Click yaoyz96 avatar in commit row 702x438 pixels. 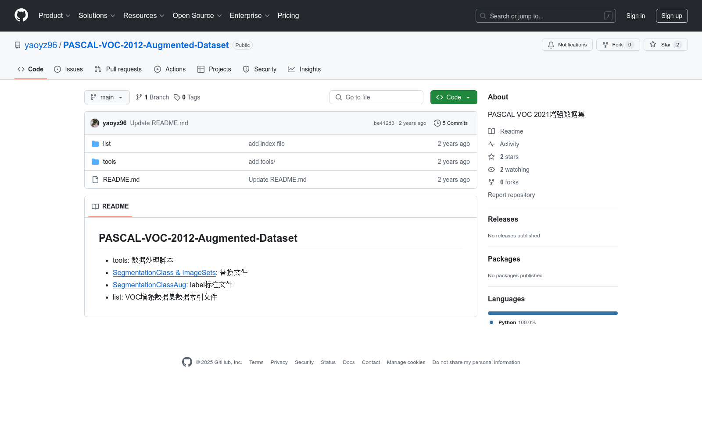[x=95, y=123]
